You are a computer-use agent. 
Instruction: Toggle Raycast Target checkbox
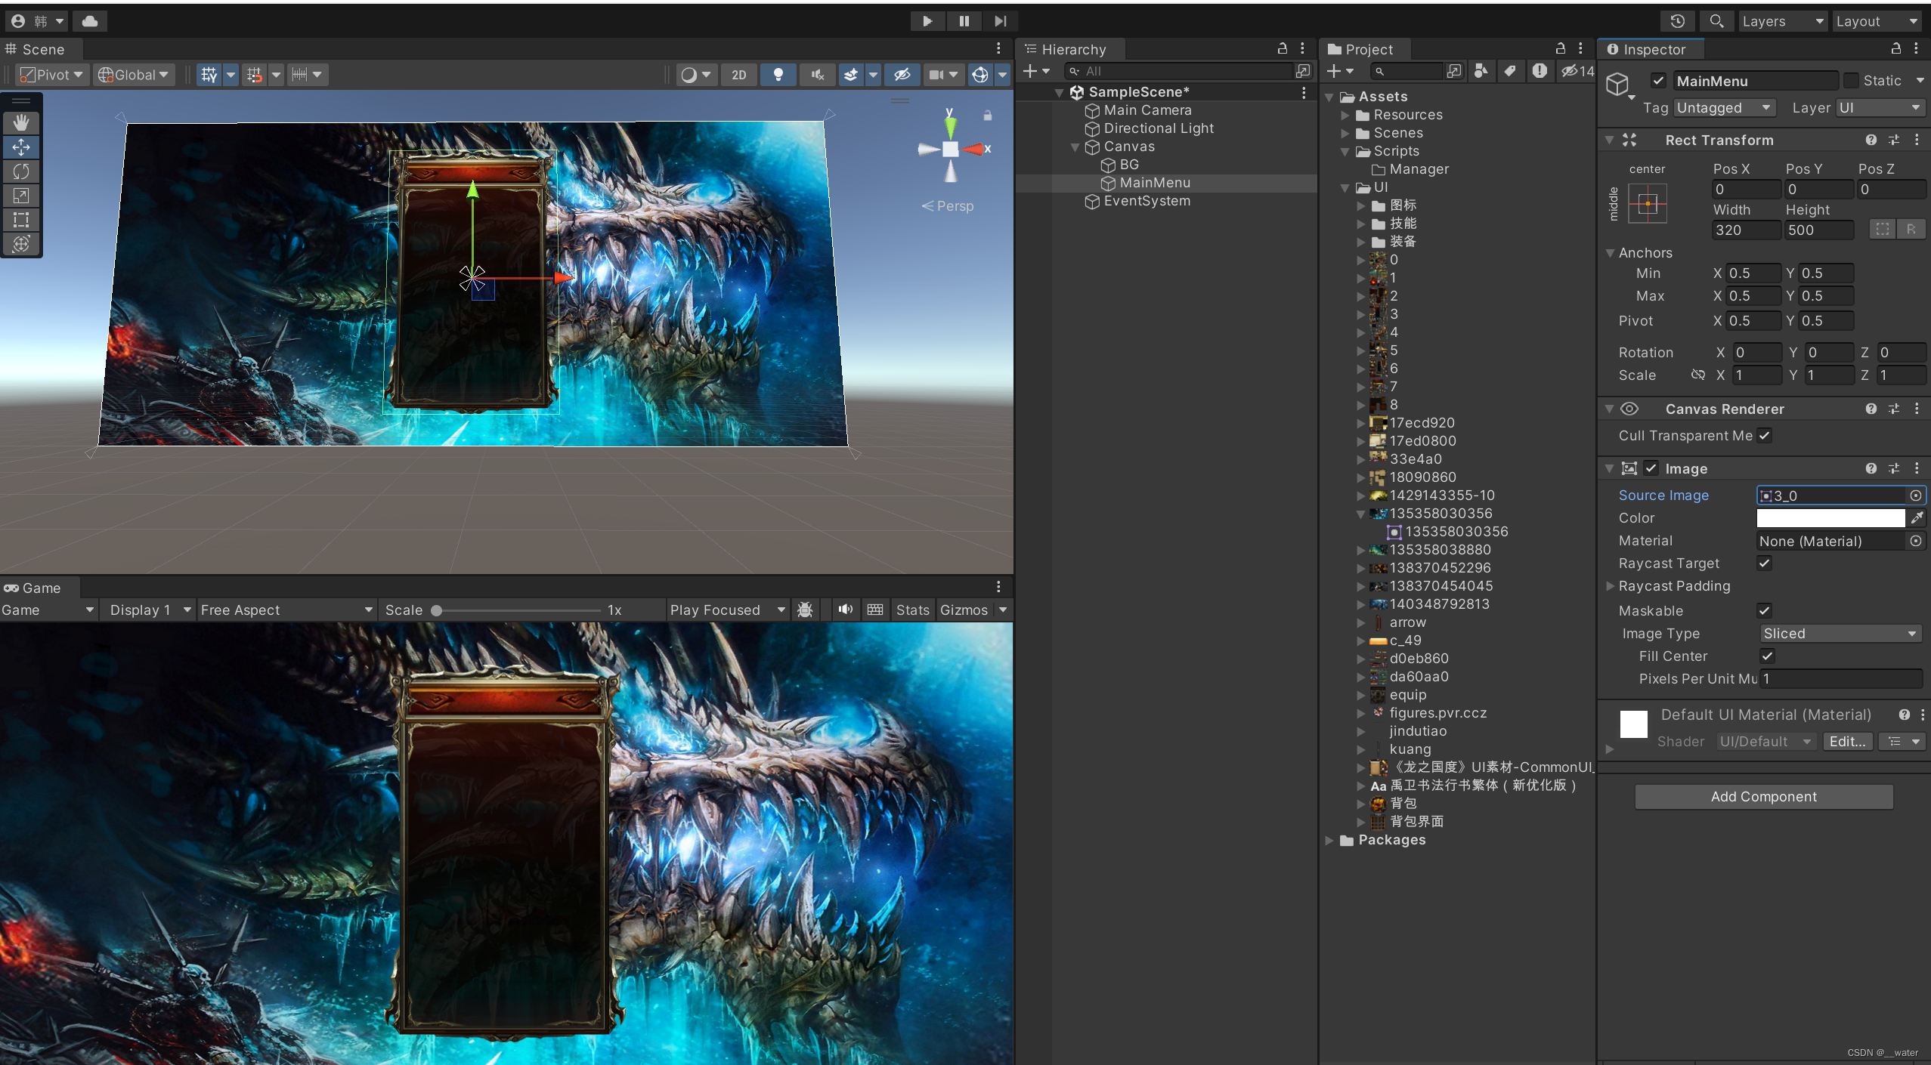(x=1765, y=563)
